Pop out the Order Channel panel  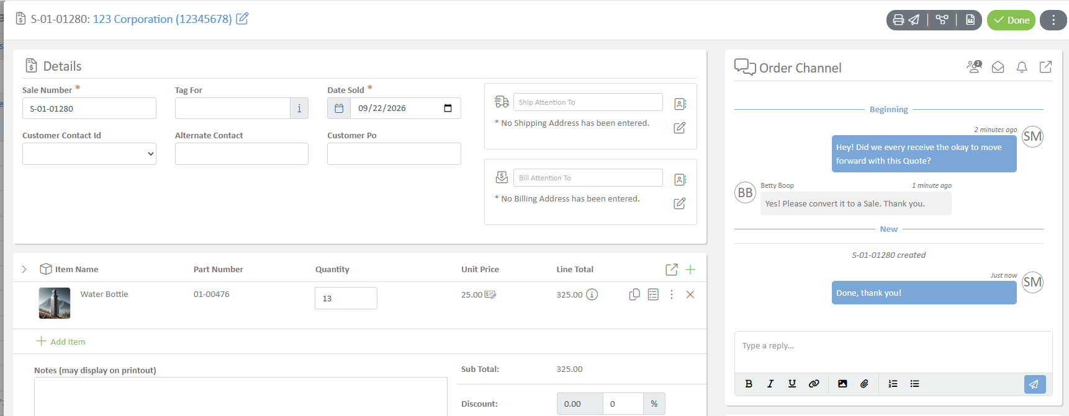click(x=1045, y=67)
